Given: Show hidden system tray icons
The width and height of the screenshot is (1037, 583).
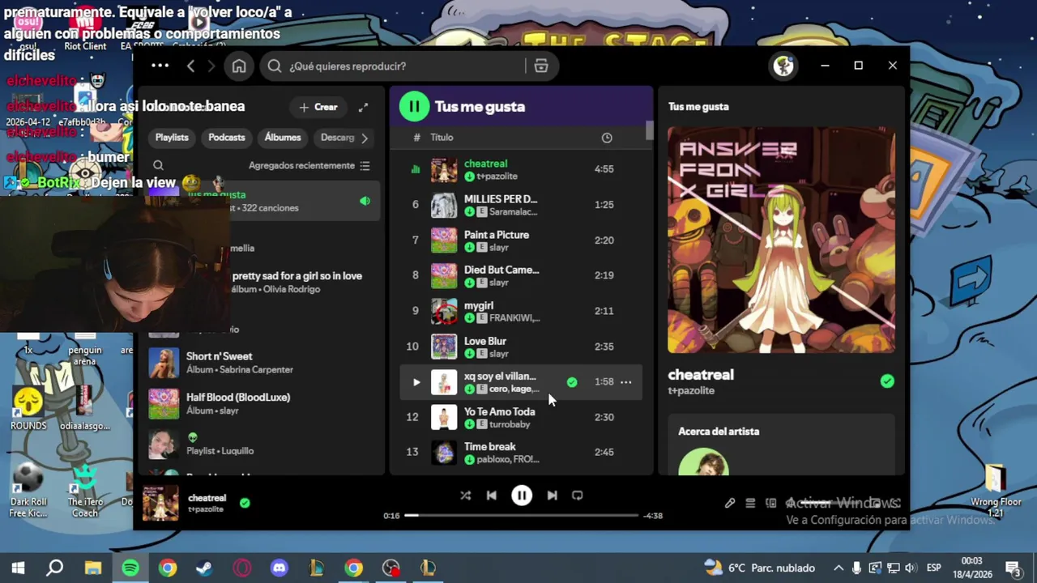Looking at the screenshot, I should pyautogui.click(x=838, y=568).
